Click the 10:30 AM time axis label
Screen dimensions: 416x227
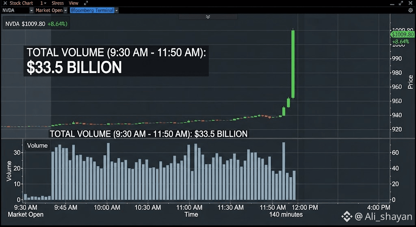tap(148, 208)
